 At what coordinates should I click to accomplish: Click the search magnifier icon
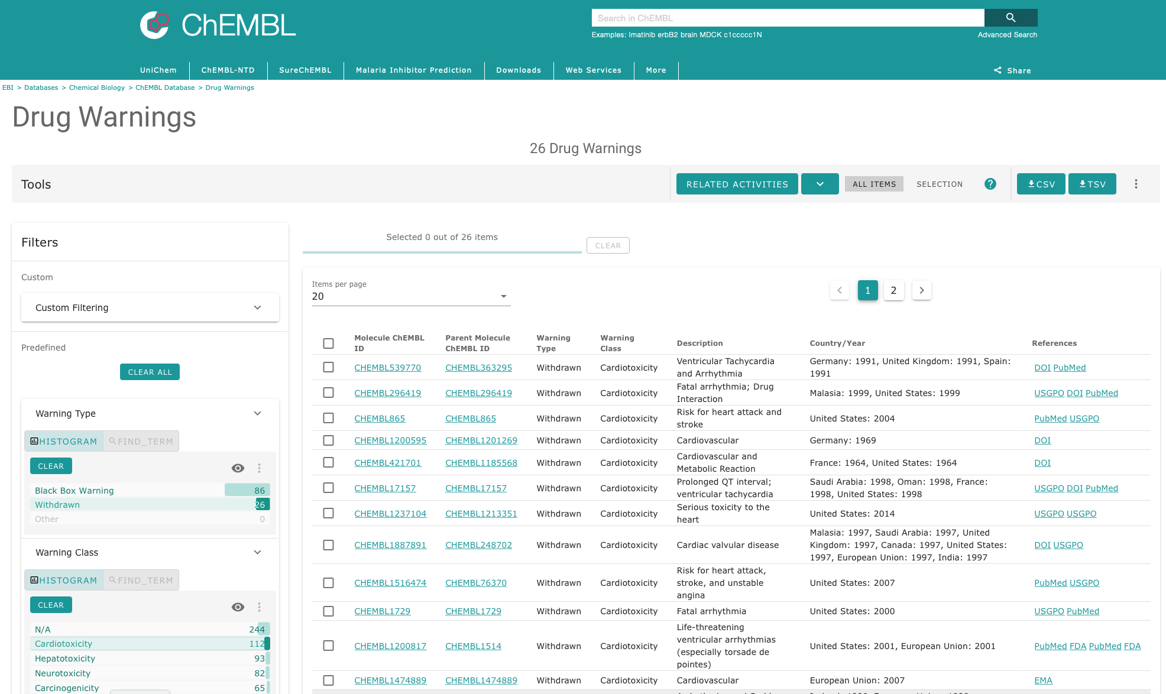1010,18
